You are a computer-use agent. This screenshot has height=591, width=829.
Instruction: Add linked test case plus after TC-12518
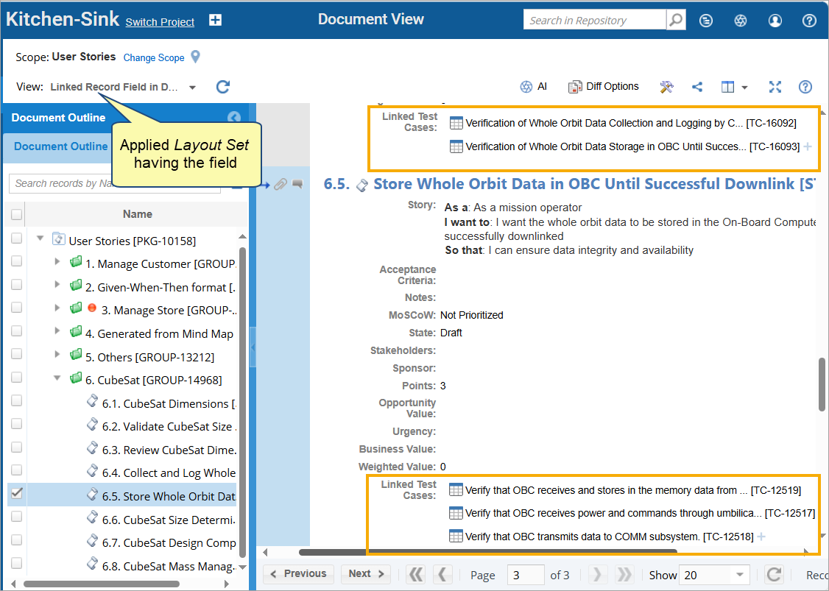[x=761, y=537]
